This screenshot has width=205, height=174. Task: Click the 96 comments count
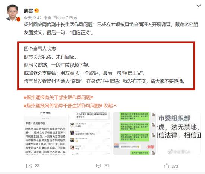coord(107,165)
